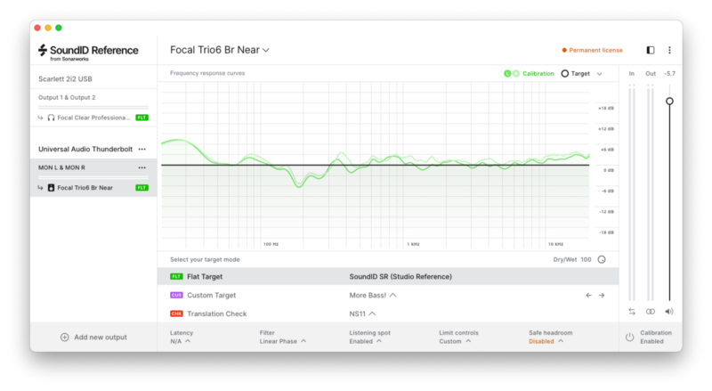Click the FLT badge on Focal Trio6 Br Near
Image resolution: width=712 pixels, height=391 pixels.
(142, 188)
